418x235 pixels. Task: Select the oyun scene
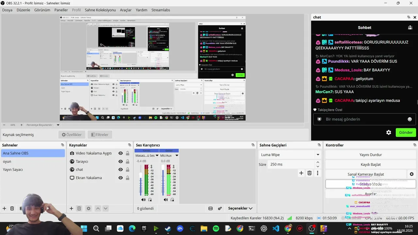[33, 162]
